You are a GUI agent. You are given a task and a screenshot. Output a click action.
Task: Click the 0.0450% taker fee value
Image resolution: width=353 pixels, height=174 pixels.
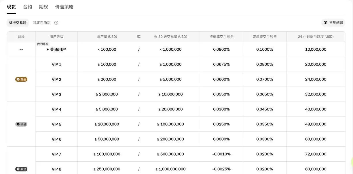tap(265, 109)
